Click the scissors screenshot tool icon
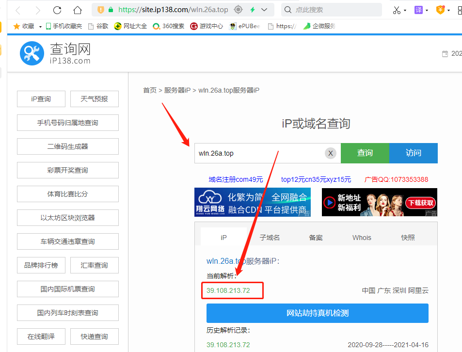Viewport: 462px width, 352px height. tap(397, 10)
